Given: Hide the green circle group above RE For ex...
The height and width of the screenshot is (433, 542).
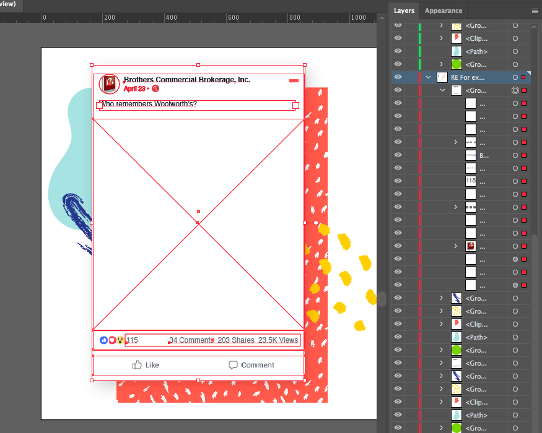Looking at the screenshot, I should tap(398, 64).
